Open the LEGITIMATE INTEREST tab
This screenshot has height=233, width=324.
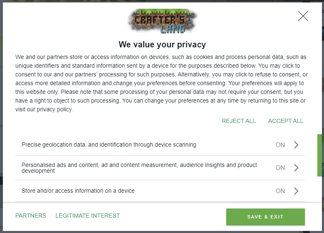point(87,216)
